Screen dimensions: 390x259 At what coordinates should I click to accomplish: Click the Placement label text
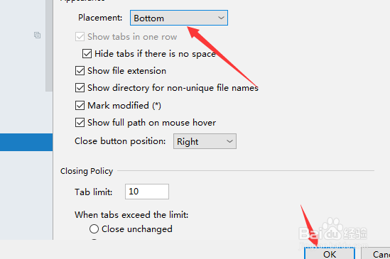[100, 18]
